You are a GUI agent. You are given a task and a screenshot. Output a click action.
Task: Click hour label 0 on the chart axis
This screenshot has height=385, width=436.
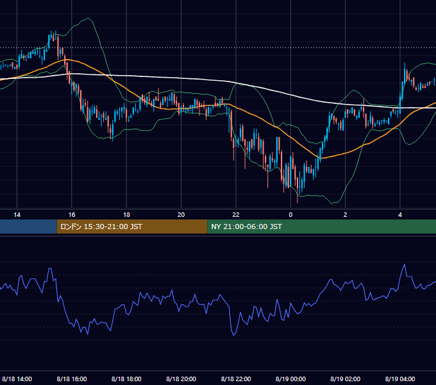pos(290,215)
